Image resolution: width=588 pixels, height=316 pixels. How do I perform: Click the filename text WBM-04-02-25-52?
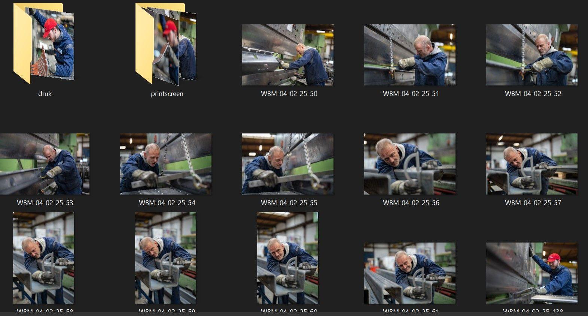point(533,94)
